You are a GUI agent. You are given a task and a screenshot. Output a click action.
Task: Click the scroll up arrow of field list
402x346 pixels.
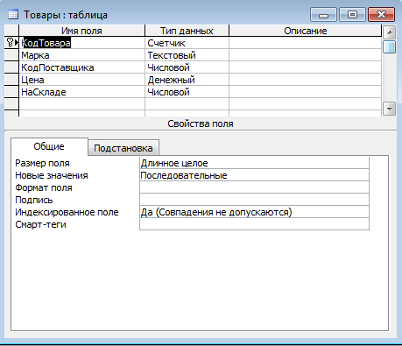(x=390, y=32)
